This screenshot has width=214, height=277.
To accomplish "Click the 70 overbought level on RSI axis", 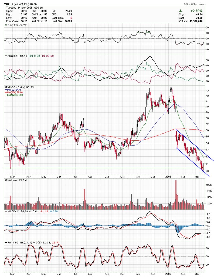I will (207, 33).
